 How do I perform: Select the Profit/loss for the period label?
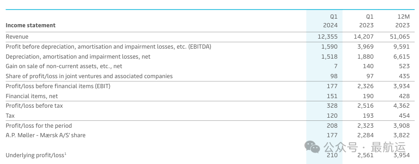pos(39,125)
